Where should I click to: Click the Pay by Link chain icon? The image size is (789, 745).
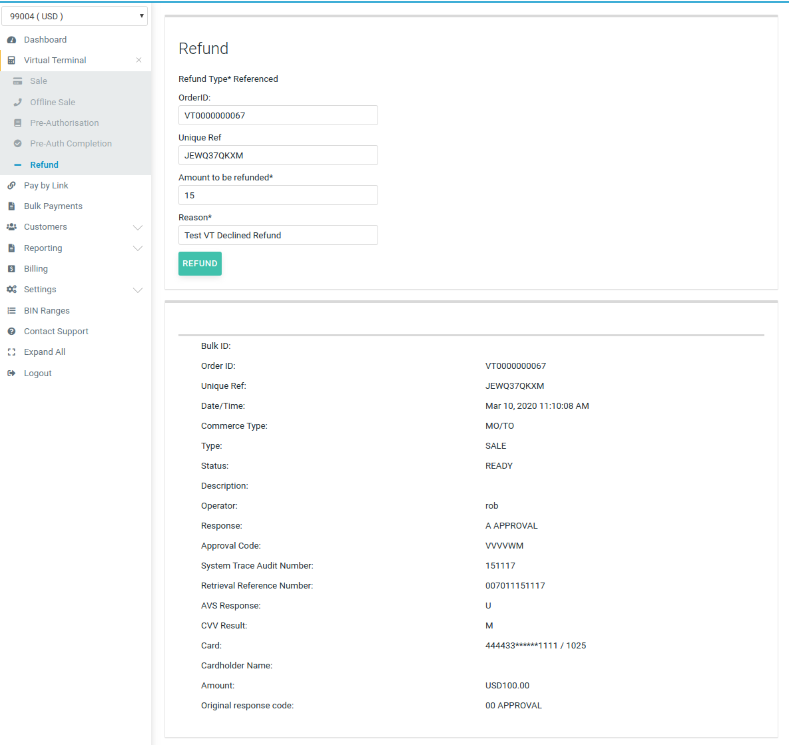(x=11, y=186)
